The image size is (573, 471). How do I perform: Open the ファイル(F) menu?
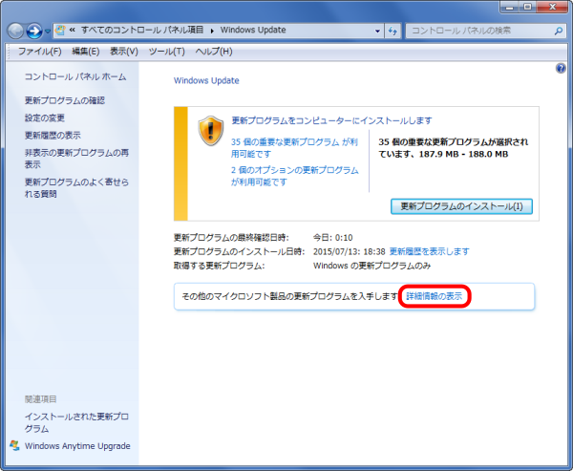click(39, 52)
